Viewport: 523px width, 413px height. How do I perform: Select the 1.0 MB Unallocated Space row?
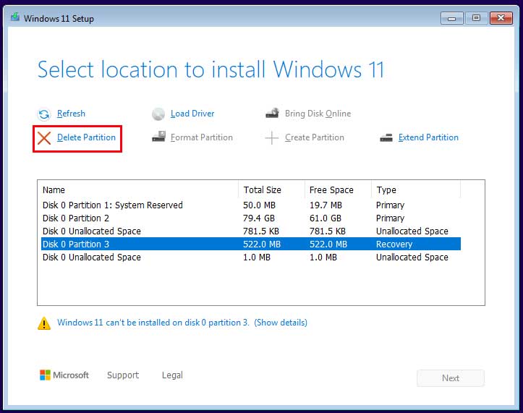click(x=251, y=257)
